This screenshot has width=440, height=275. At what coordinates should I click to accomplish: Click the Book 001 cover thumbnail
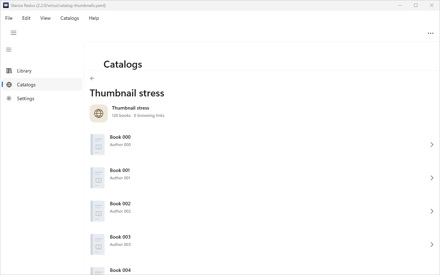98,178
